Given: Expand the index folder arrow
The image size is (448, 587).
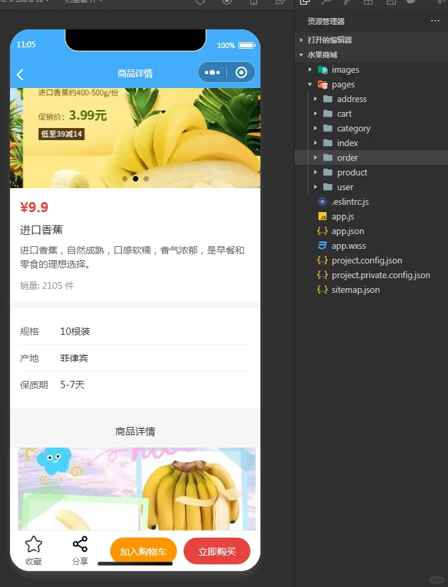Looking at the screenshot, I should pos(315,143).
